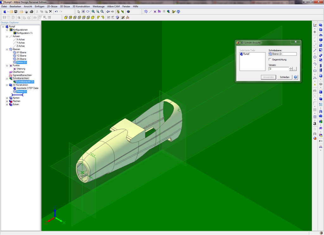The image size is (324, 235).
Task: Enable the Gegenrichtung checkbox
Action: 270,60
